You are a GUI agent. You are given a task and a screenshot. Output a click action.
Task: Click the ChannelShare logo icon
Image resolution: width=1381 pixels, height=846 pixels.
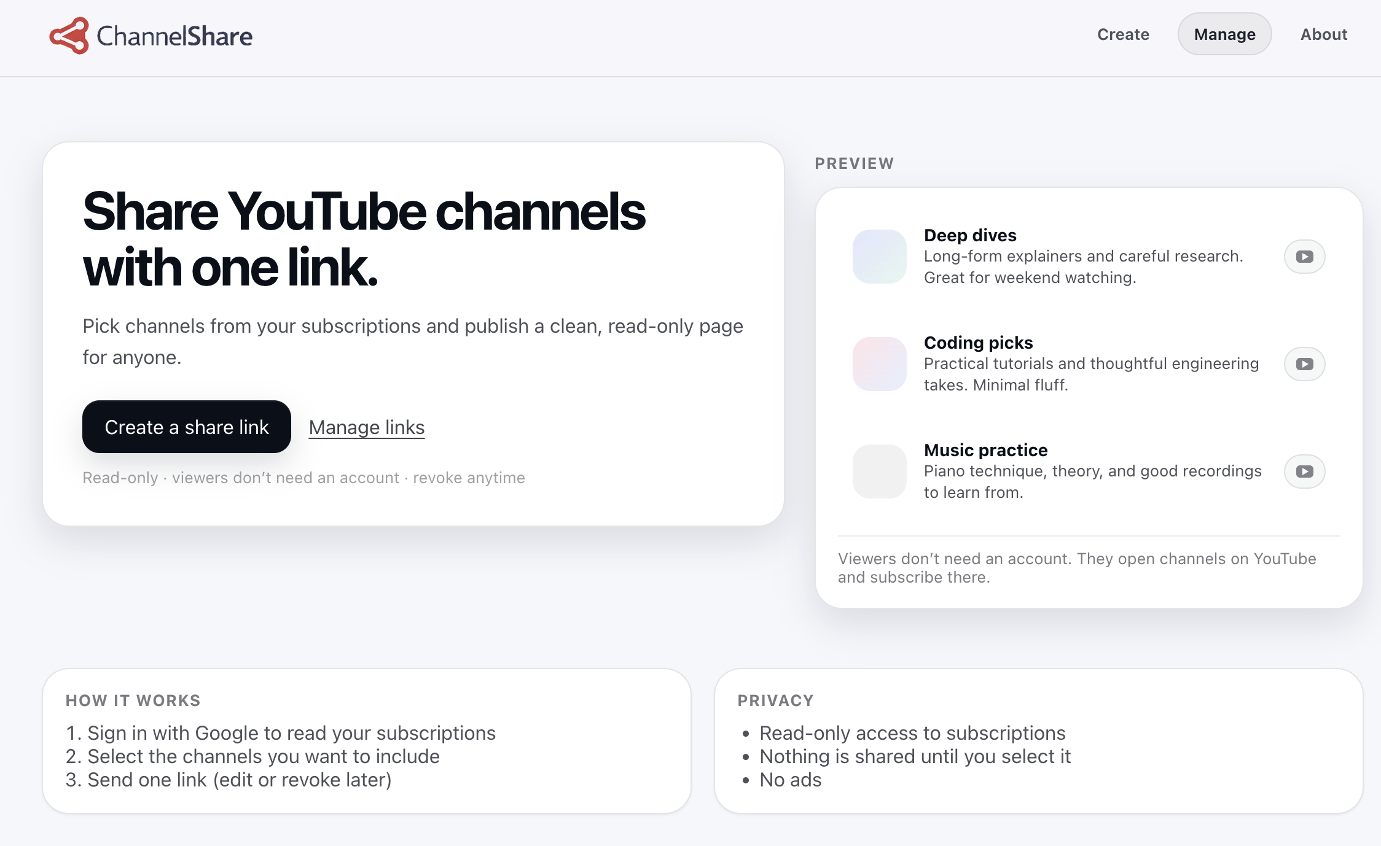click(x=69, y=35)
